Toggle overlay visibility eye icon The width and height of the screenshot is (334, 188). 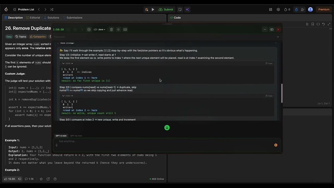pyautogui.click(x=272, y=30)
